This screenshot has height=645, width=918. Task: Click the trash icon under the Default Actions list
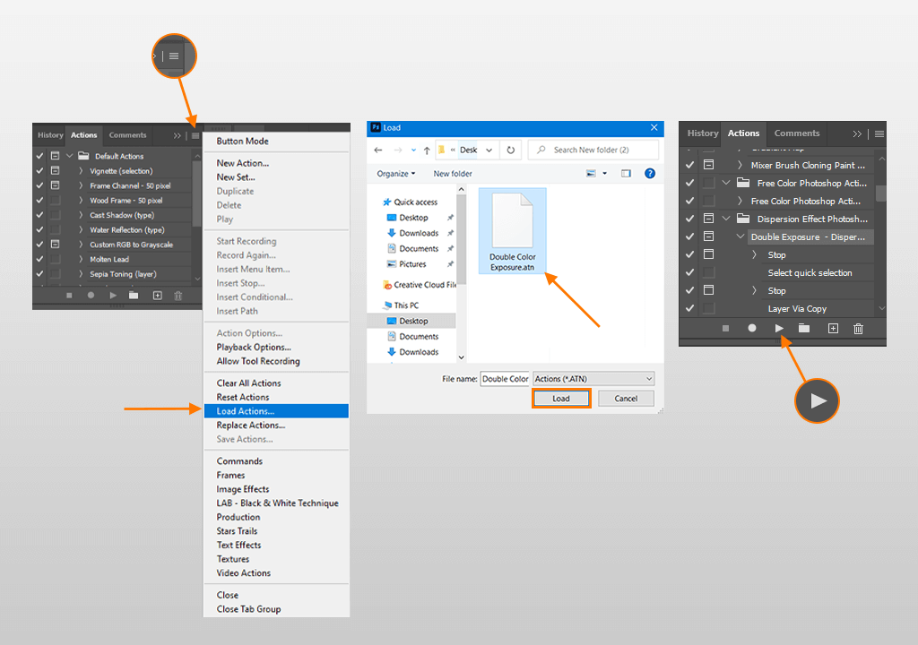click(x=178, y=296)
